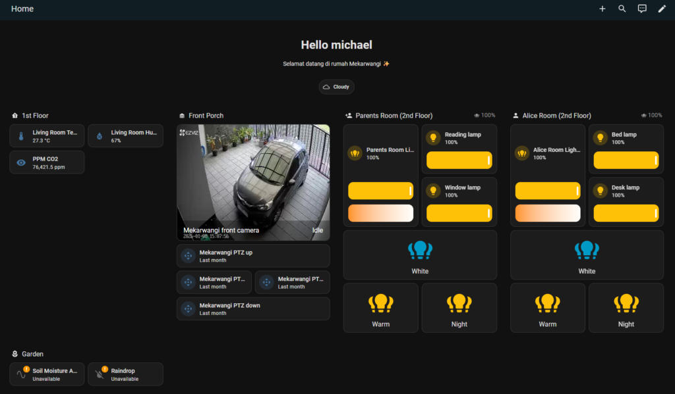Click the pencil edit dashboard icon
675x394 pixels.
tap(662, 9)
